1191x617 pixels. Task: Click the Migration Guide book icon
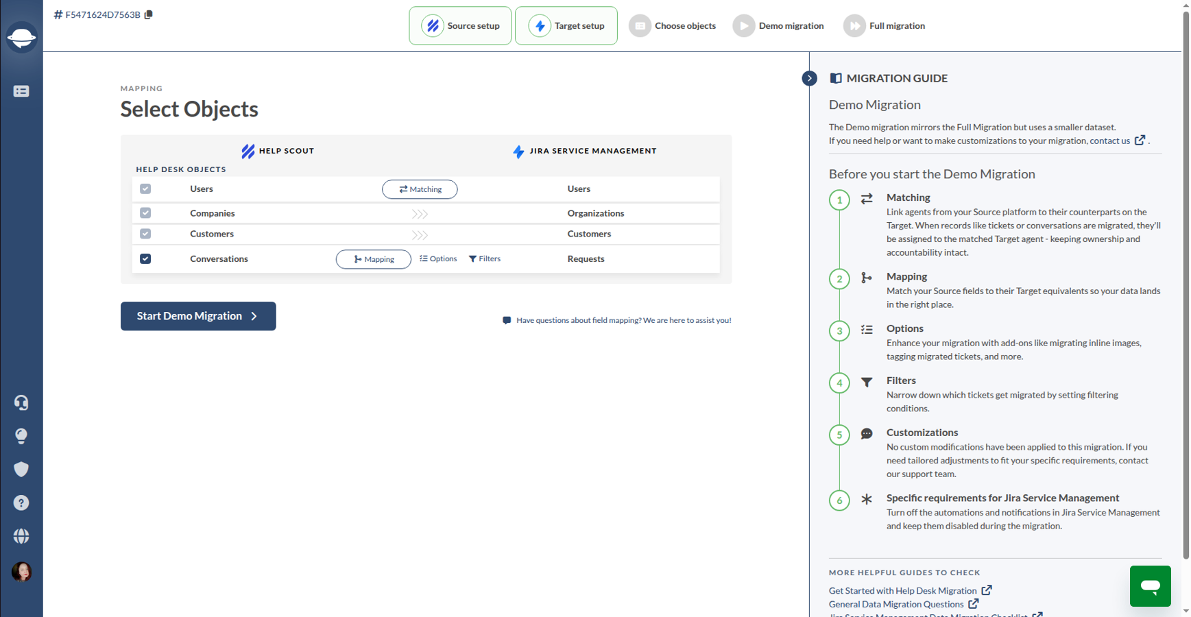[x=835, y=78]
